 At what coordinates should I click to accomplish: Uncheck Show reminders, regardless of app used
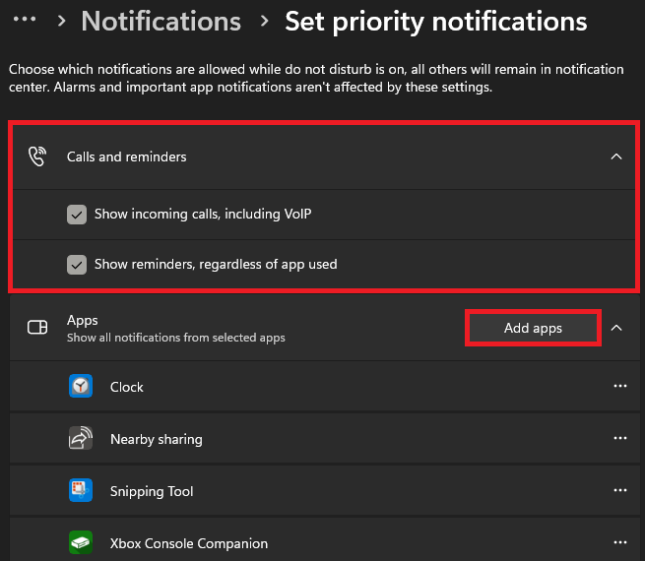click(77, 264)
